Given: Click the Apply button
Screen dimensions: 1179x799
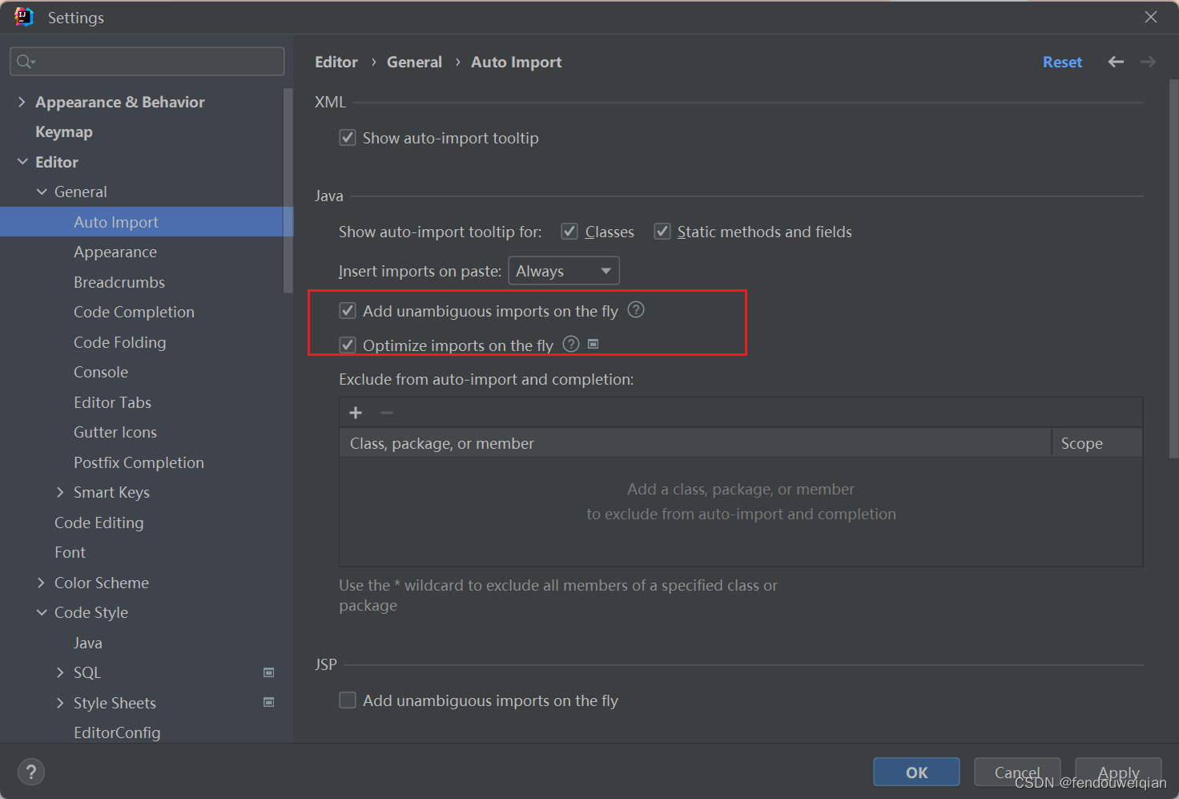Looking at the screenshot, I should [x=1118, y=773].
